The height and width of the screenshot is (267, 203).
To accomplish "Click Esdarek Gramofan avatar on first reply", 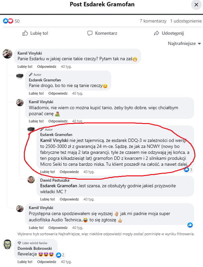I will (20, 76).
